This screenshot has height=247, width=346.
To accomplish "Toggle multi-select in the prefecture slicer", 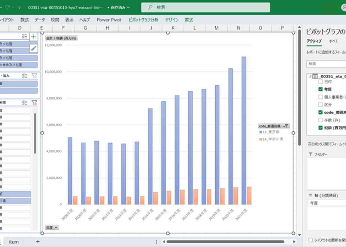I will tap(24, 103).
